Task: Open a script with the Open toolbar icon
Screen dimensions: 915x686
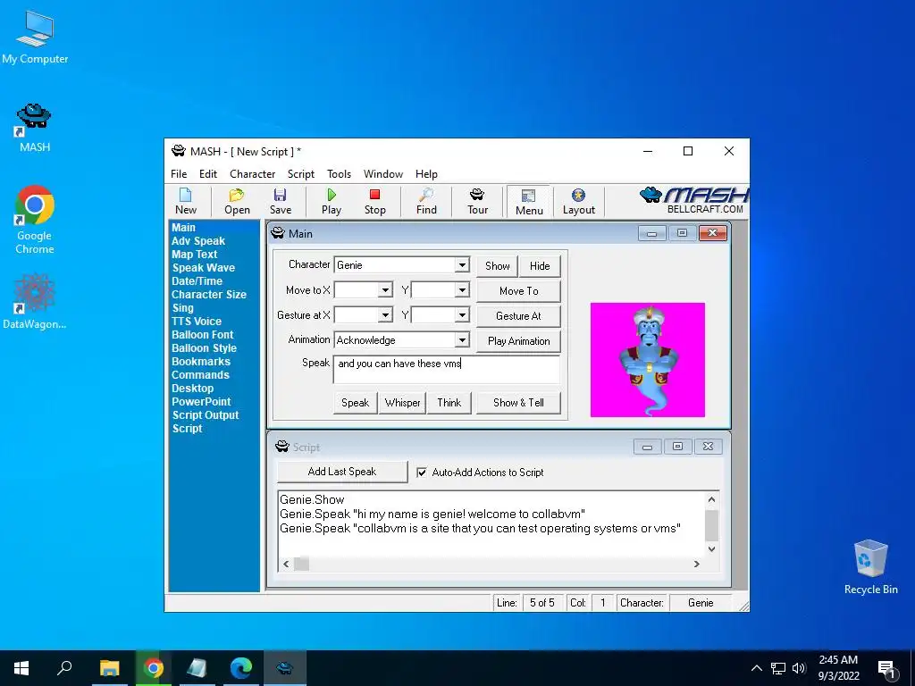Action: [x=237, y=201]
